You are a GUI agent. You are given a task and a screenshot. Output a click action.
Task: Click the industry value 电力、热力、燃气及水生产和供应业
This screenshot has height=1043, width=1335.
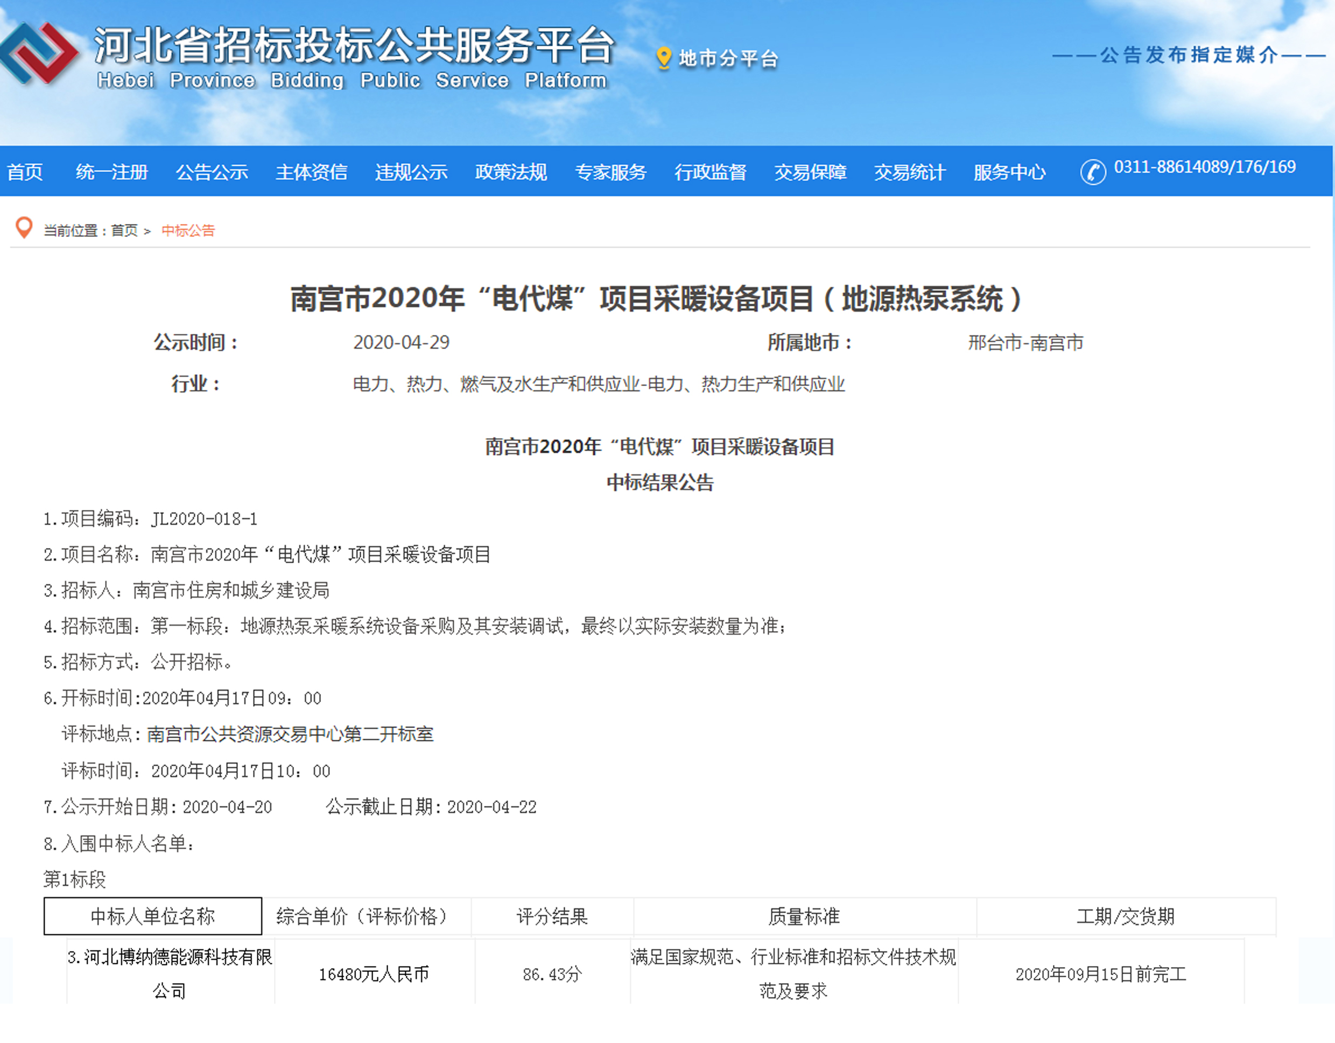point(599,384)
